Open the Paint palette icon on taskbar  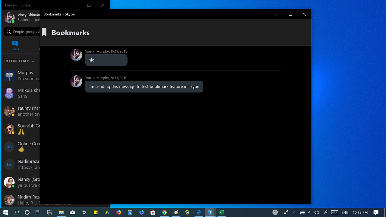[176, 212]
